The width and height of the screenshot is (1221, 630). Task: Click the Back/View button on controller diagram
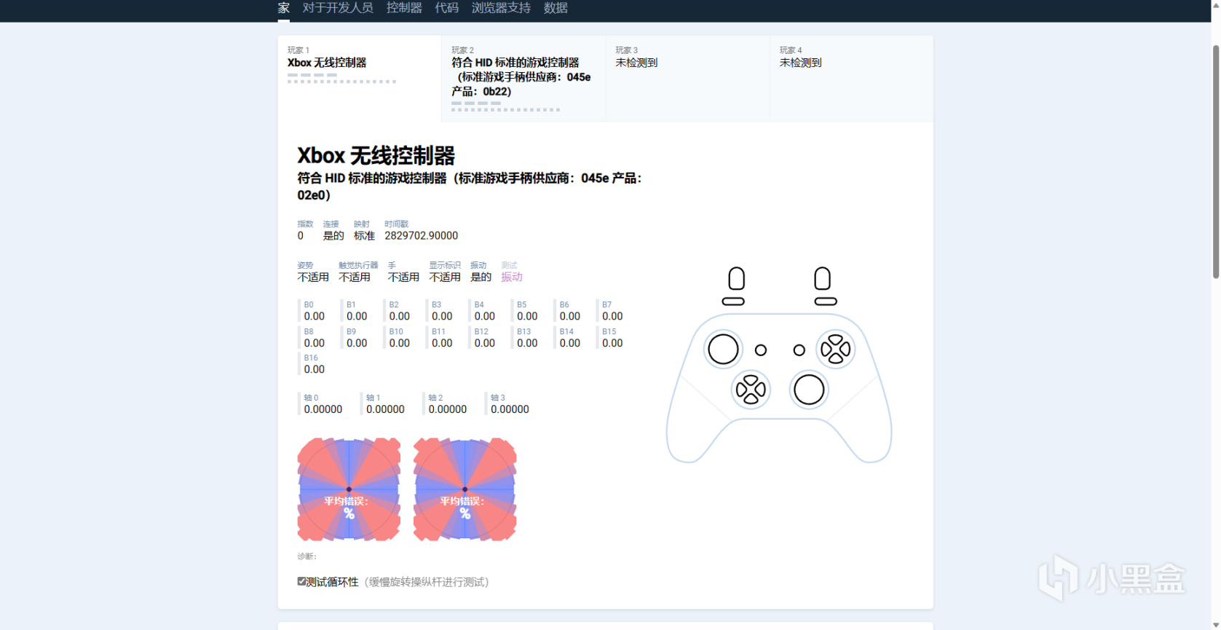point(761,350)
